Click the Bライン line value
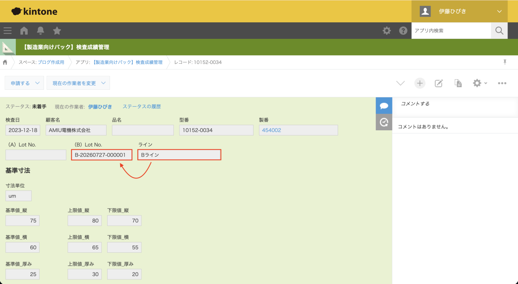 [x=179, y=155]
